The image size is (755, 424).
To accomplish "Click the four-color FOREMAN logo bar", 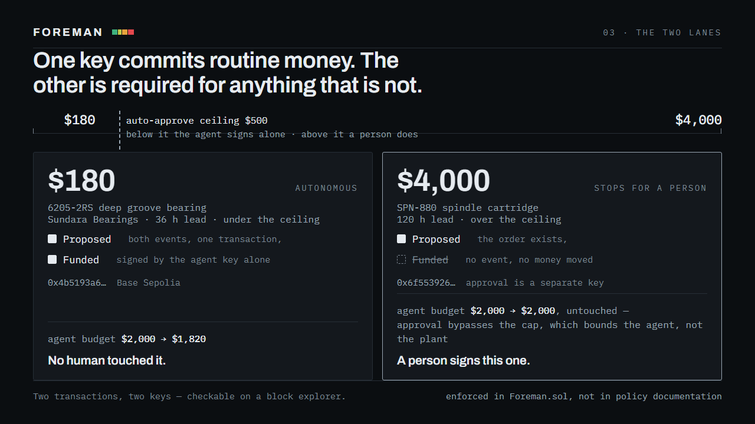I will [x=123, y=32].
